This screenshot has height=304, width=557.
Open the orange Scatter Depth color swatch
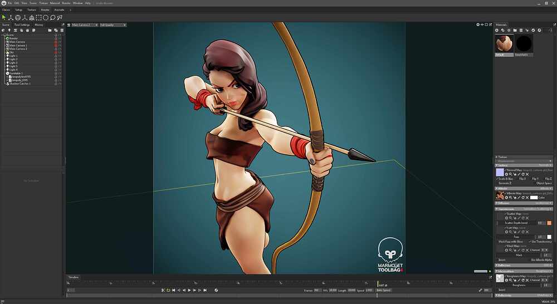pos(549,223)
